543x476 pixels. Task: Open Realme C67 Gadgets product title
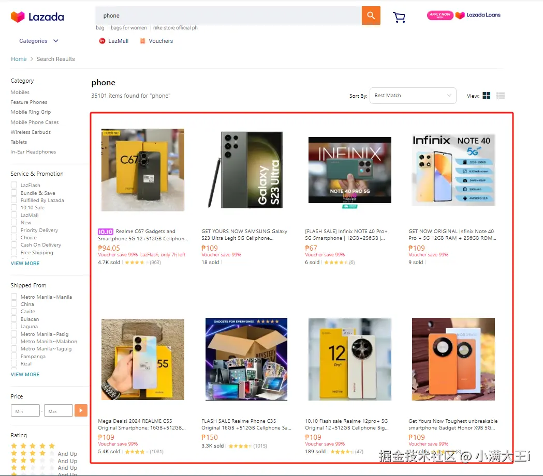click(x=143, y=235)
